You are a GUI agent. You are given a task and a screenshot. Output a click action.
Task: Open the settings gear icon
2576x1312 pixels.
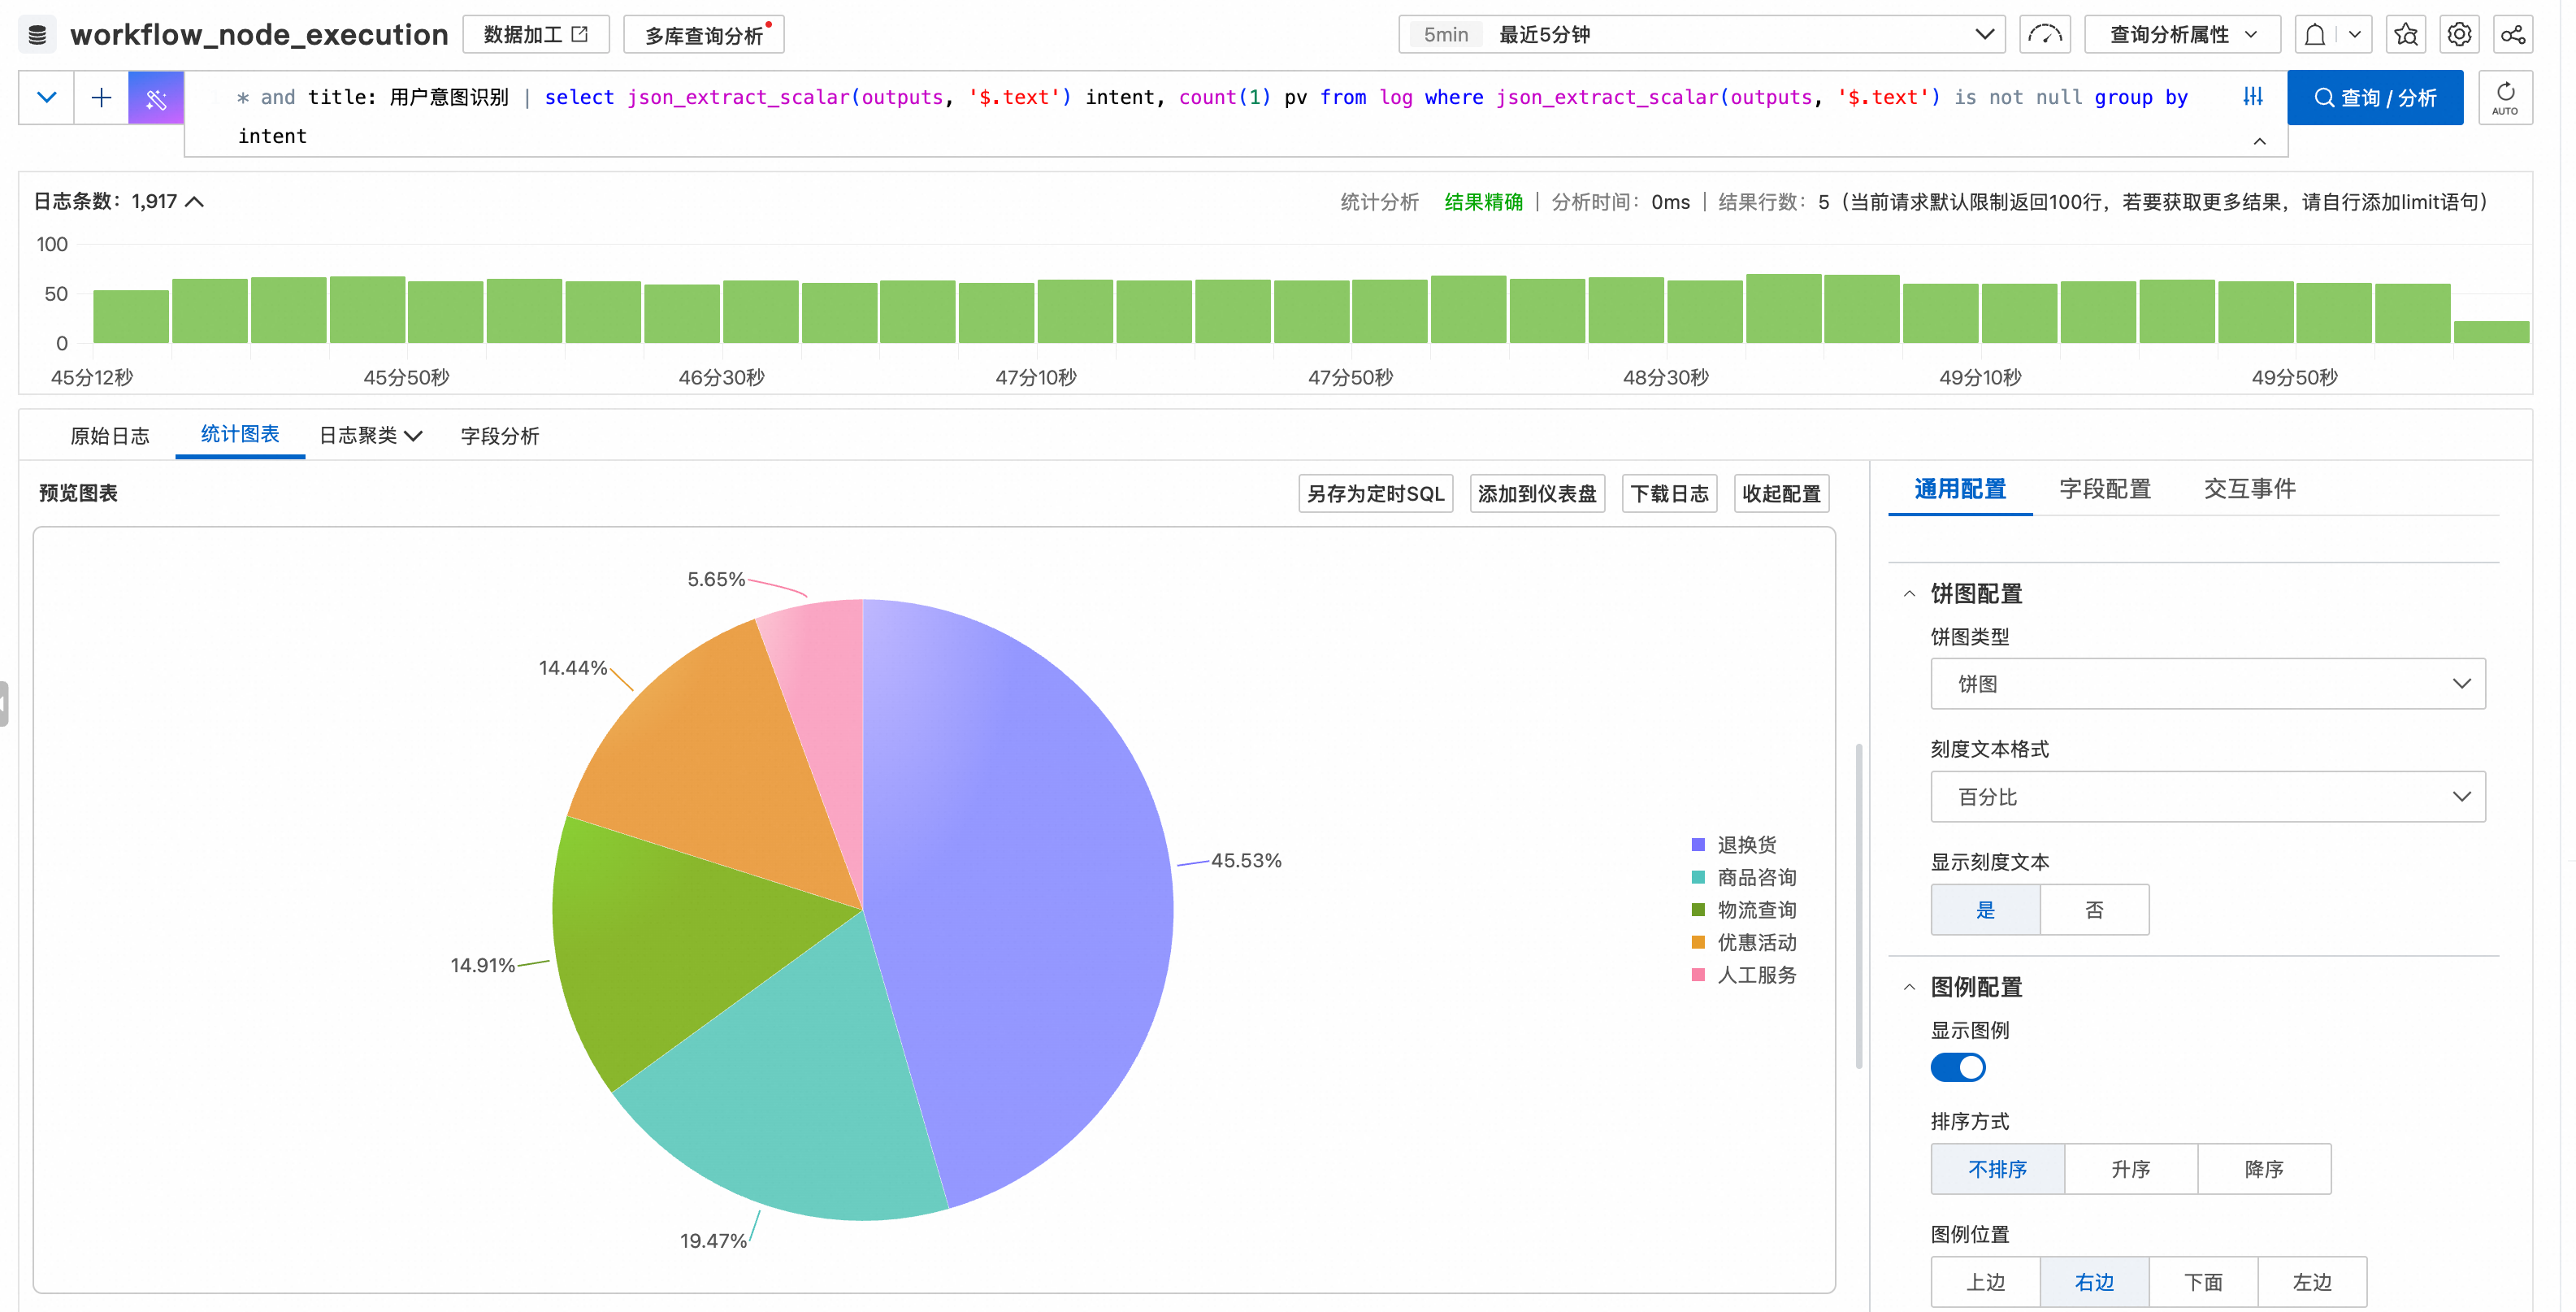coord(2459,35)
